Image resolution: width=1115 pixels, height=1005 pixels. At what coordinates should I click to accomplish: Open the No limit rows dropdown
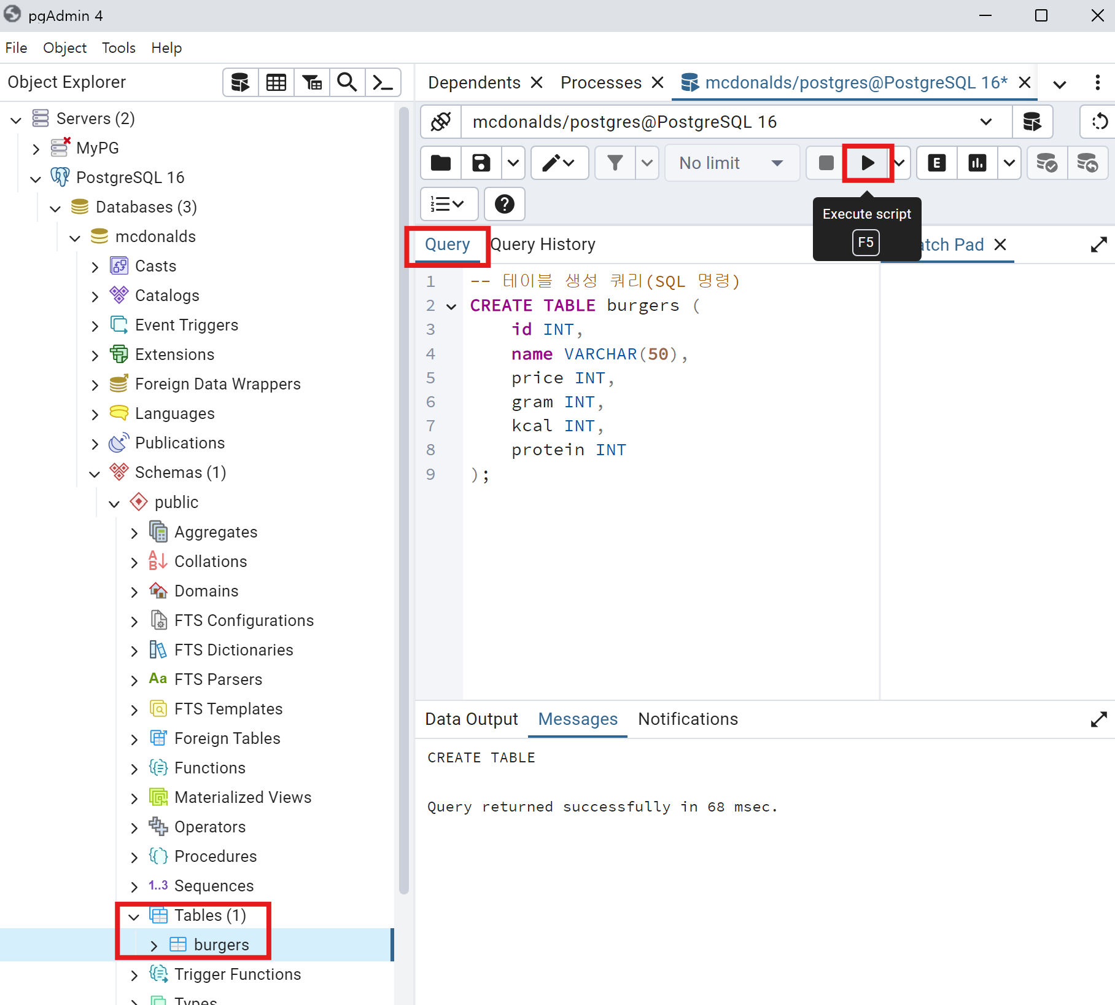(732, 163)
